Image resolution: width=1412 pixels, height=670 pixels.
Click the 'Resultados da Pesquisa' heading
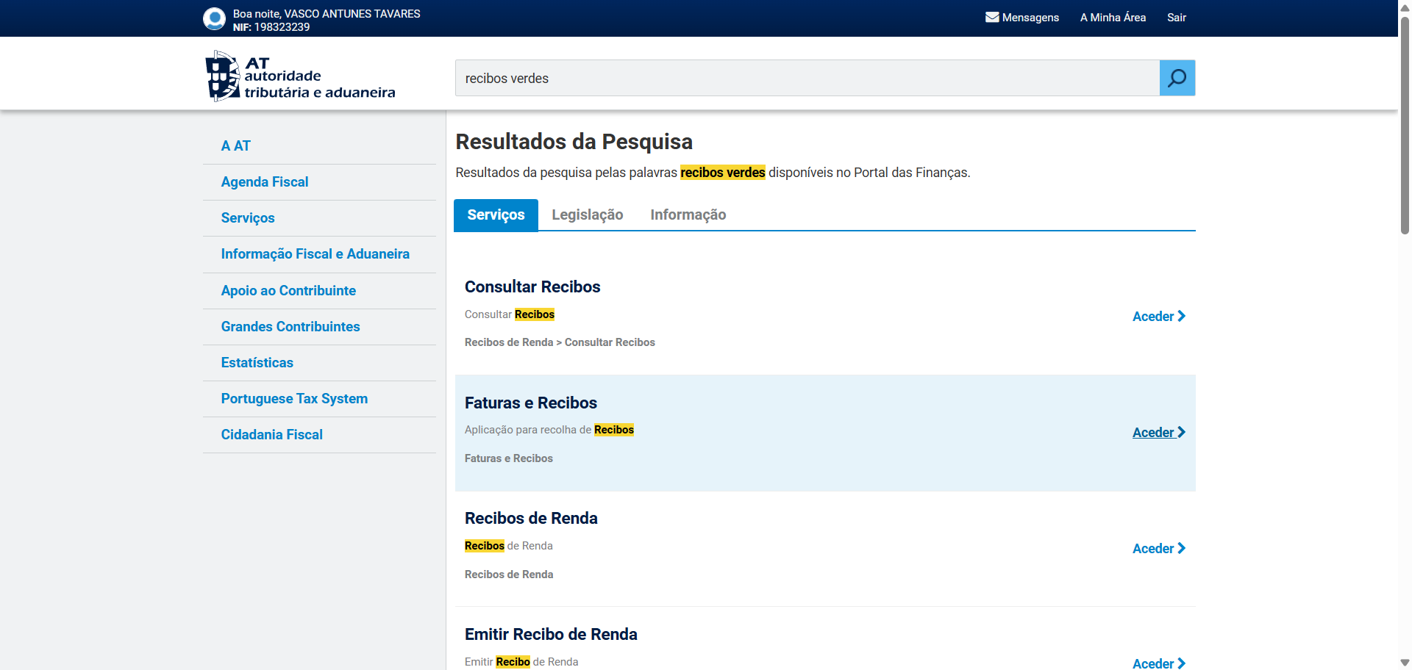[574, 142]
